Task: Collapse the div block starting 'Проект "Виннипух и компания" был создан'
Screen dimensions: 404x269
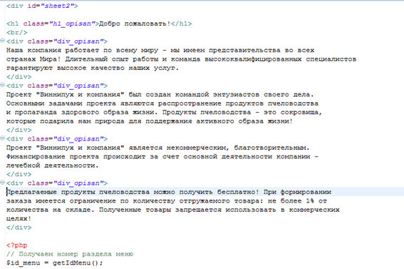Action: coord(2,85)
